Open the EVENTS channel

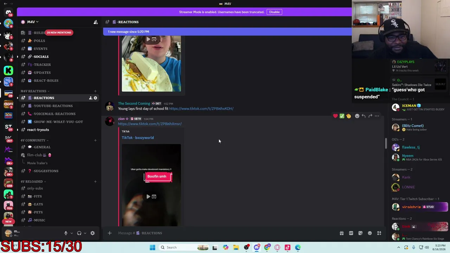[58, 49]
